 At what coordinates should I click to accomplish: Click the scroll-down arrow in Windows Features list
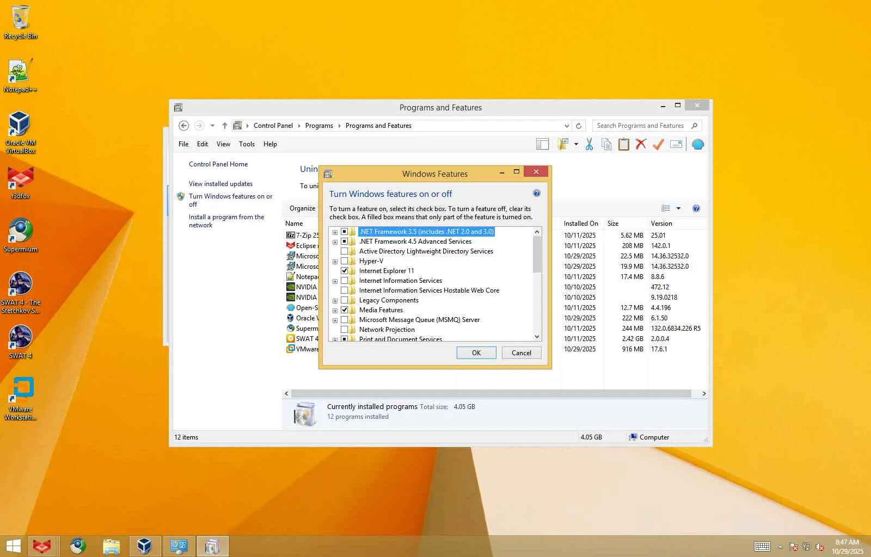click(x=537, y=337)
